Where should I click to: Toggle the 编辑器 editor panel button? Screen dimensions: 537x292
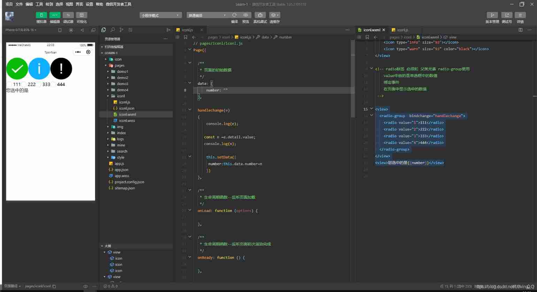tap(55, 15)
